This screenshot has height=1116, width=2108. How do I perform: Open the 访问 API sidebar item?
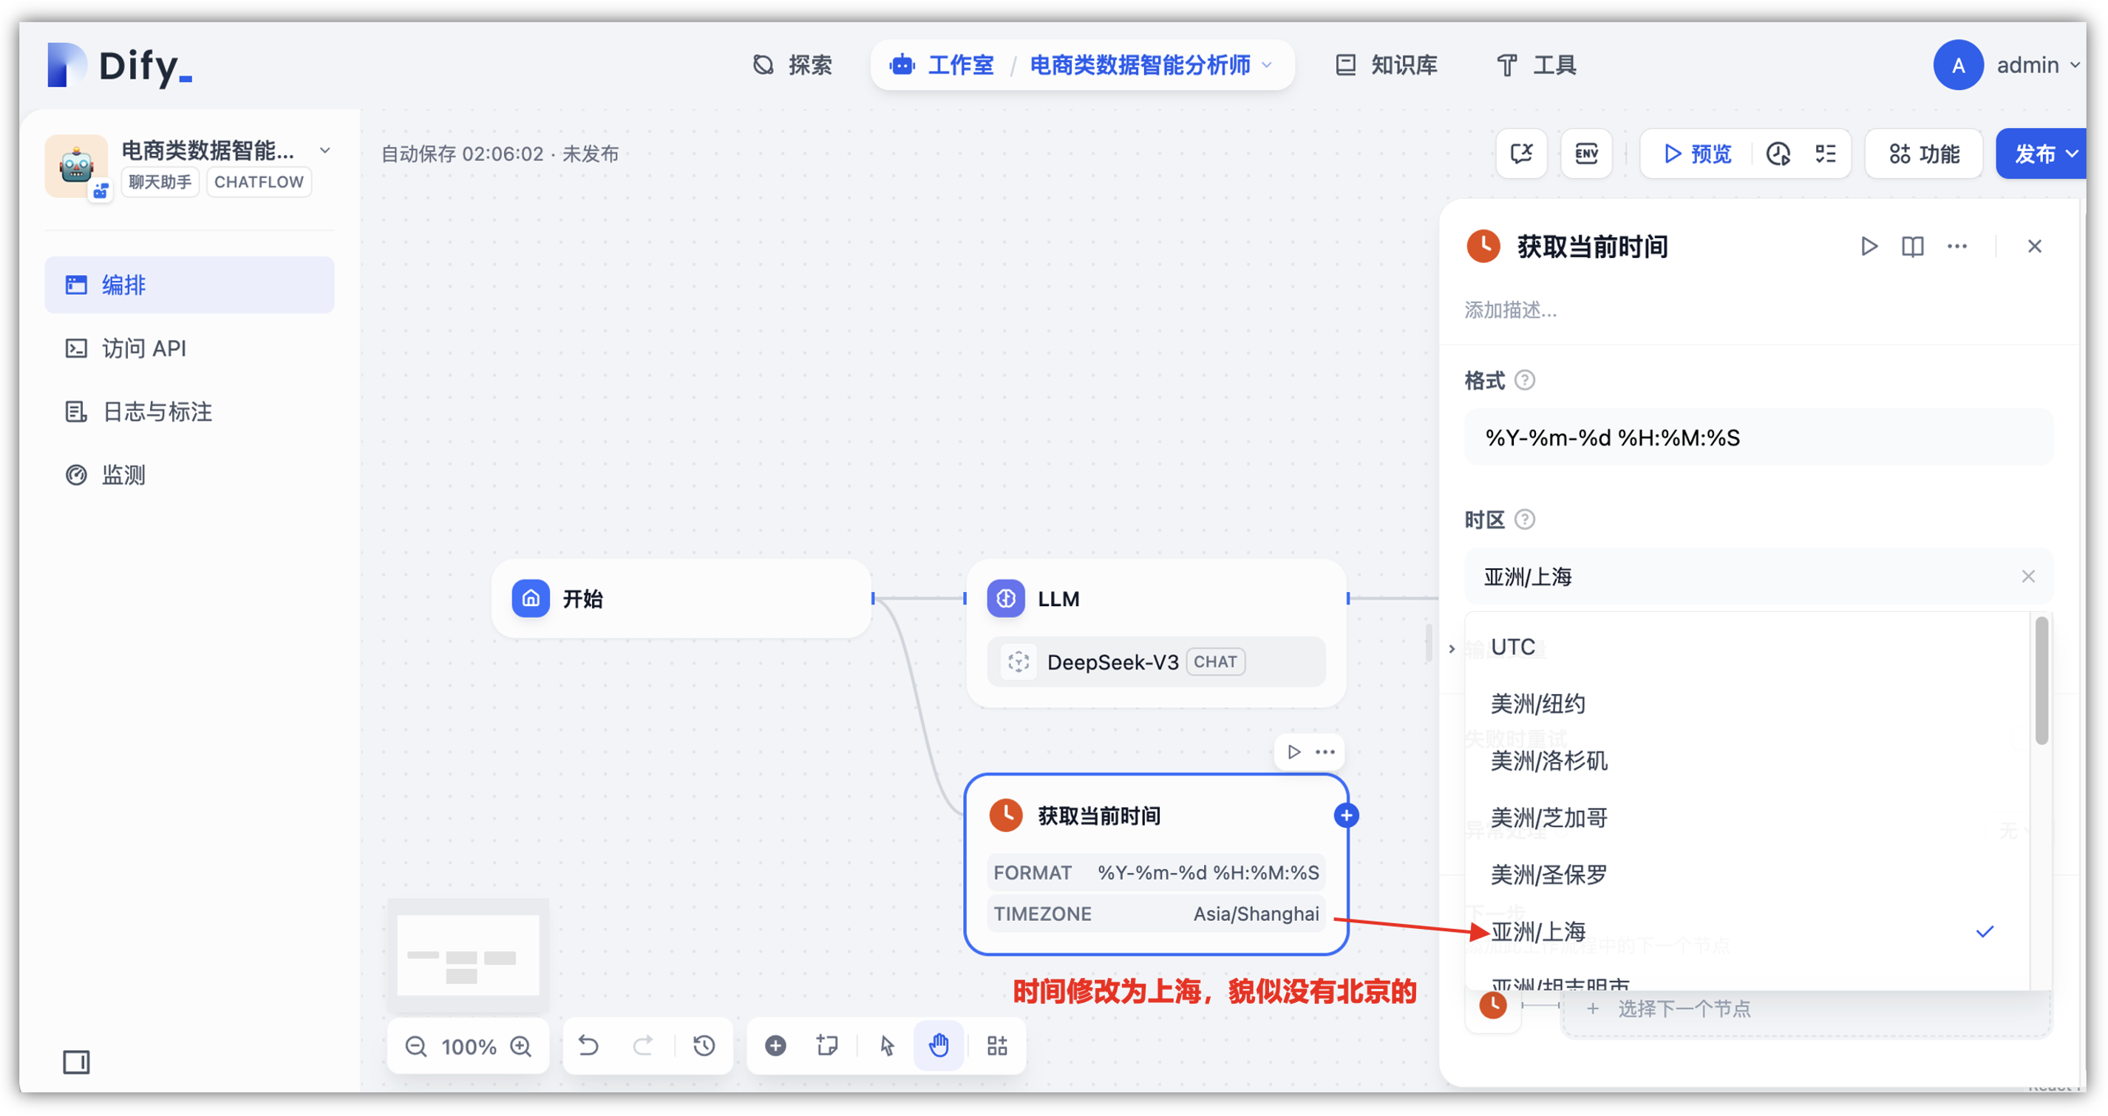pos(143,349)
